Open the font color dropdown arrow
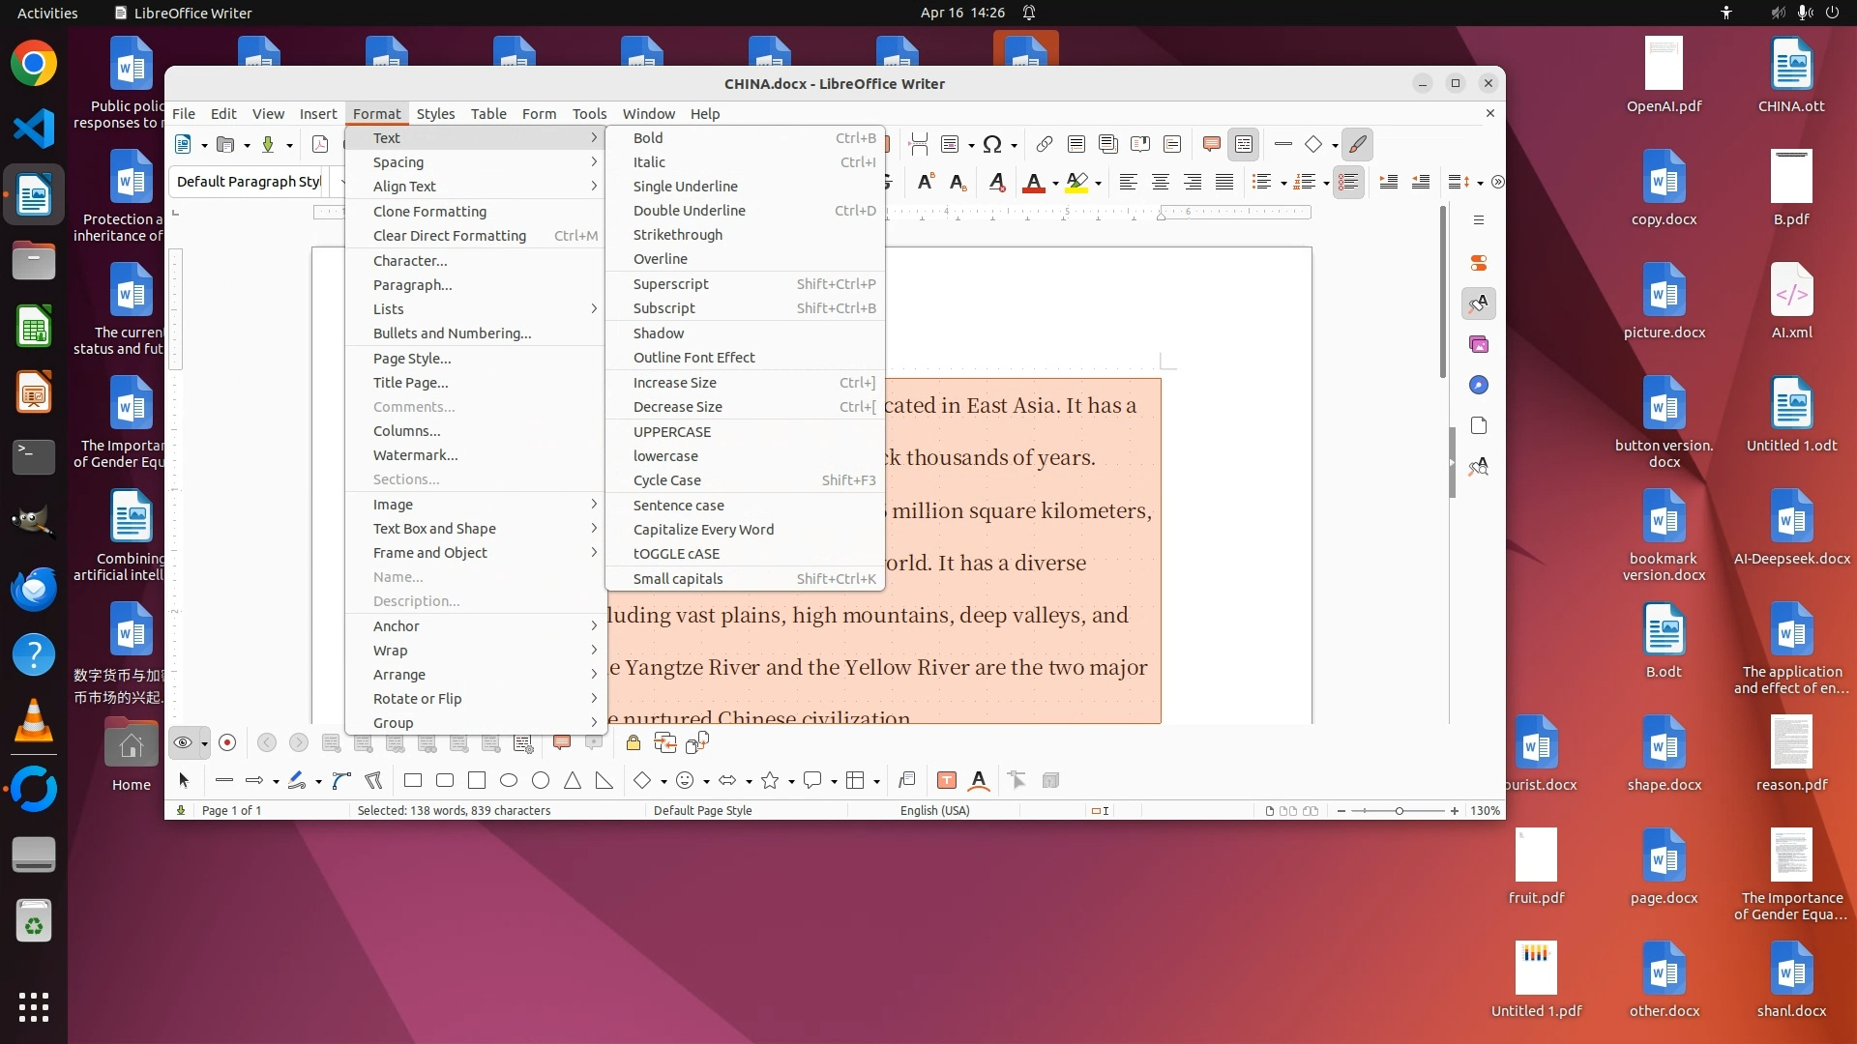Image resolution: width=1857 pixels, height=1044 pixels. tap(1055, 183)
